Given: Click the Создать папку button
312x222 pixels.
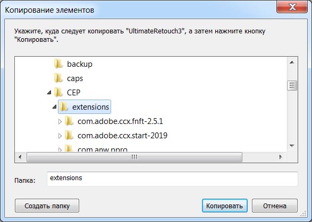Looking at the screenshot, I should [x=47, y=206].
